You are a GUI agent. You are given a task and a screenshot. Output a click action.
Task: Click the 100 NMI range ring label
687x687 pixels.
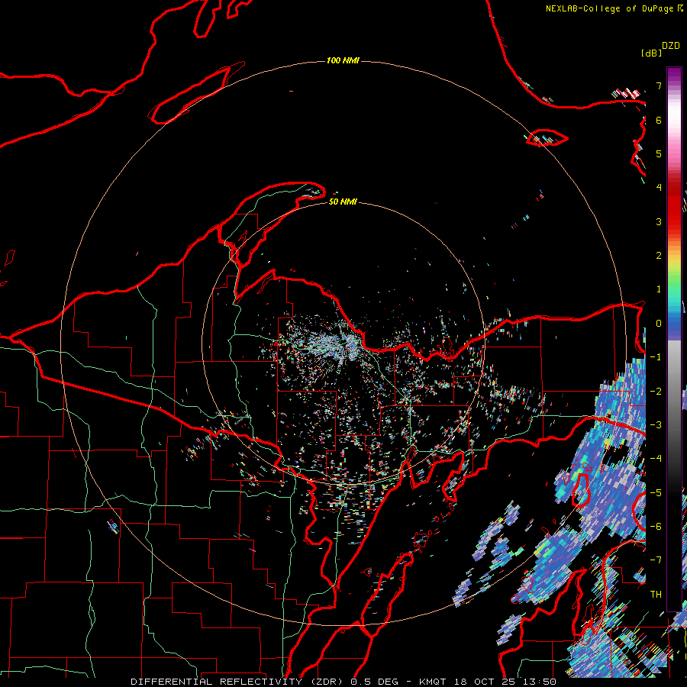click(x=343, y=60)
